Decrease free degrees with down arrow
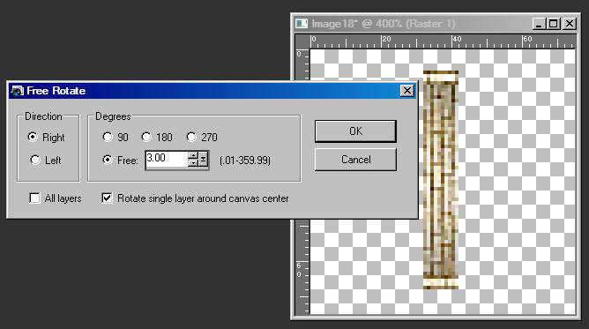The height and width of the screenshot is (329, 589). (x=193, y=163)
